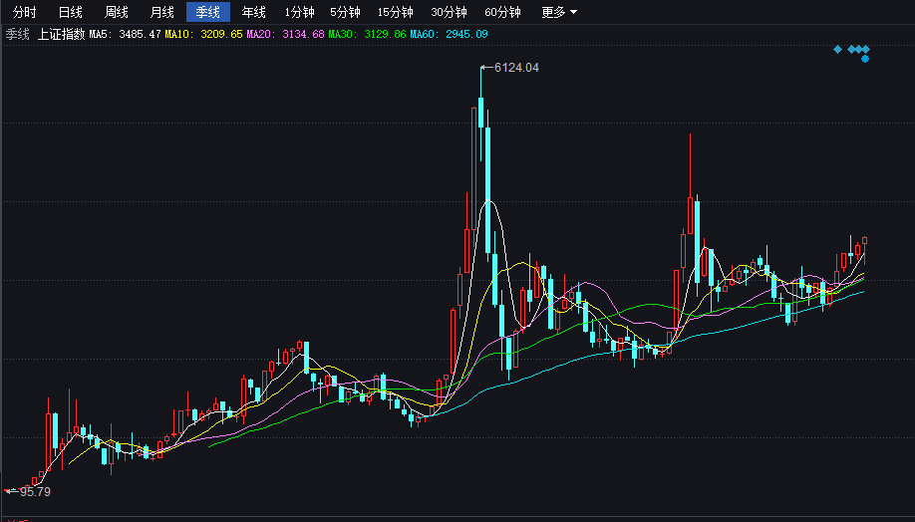
Task: Click the cyan MA60: 2945.09 label
Action: tap(449, 34)
